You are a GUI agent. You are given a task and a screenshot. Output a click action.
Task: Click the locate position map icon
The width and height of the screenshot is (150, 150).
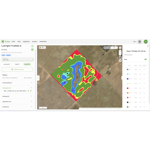point(120,60)
